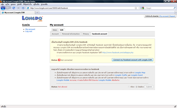
Task: Open the Longdo Event link
Action: tap(137, 75)
